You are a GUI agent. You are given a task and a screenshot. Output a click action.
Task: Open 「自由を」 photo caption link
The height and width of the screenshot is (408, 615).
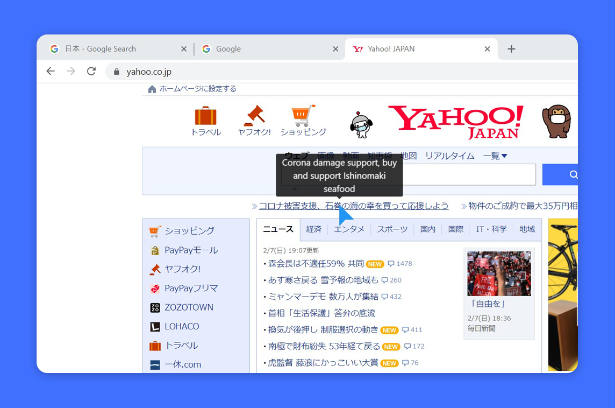[488, 304]
